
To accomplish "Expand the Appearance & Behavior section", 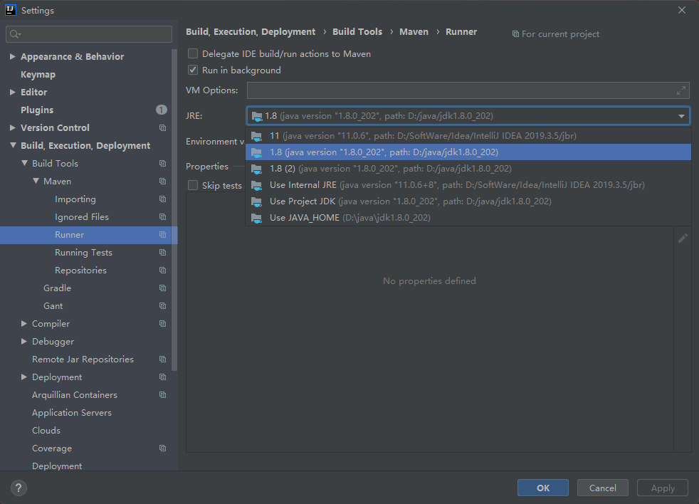I will pyautogui.click(x=13, y=57).
